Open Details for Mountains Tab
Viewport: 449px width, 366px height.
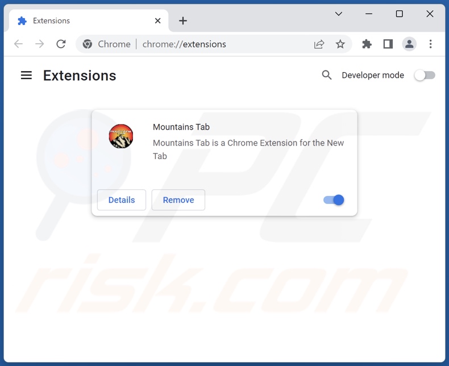(122, 200)
